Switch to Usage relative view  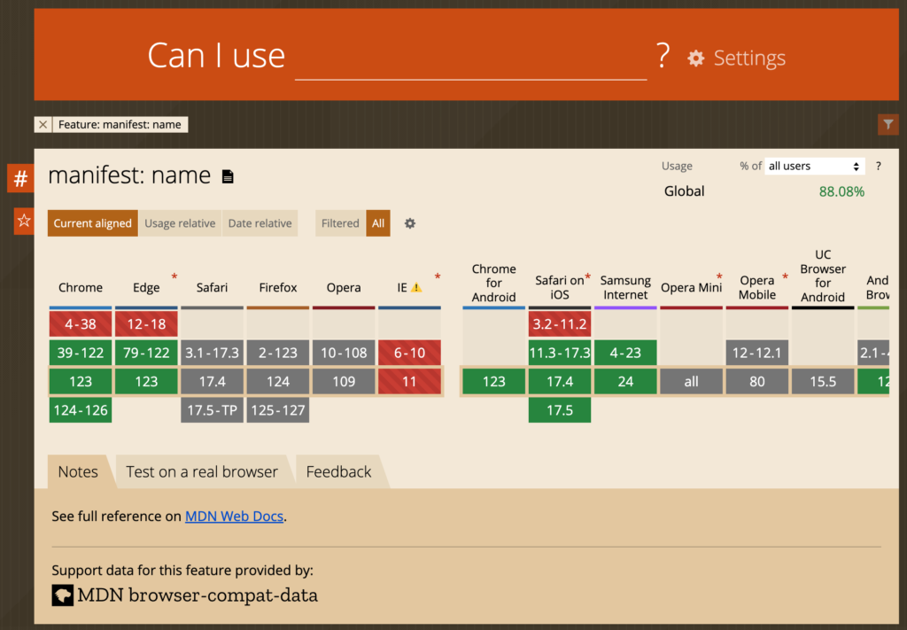click(180, 223)
